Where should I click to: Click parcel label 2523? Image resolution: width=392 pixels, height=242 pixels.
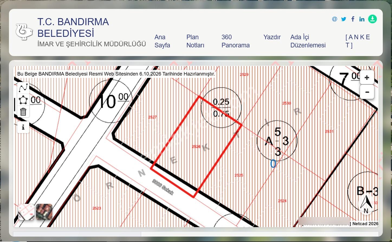pyautogui.click(x=97, y=208)
